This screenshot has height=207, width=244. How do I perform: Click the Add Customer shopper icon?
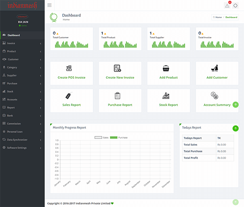point(215,68)
